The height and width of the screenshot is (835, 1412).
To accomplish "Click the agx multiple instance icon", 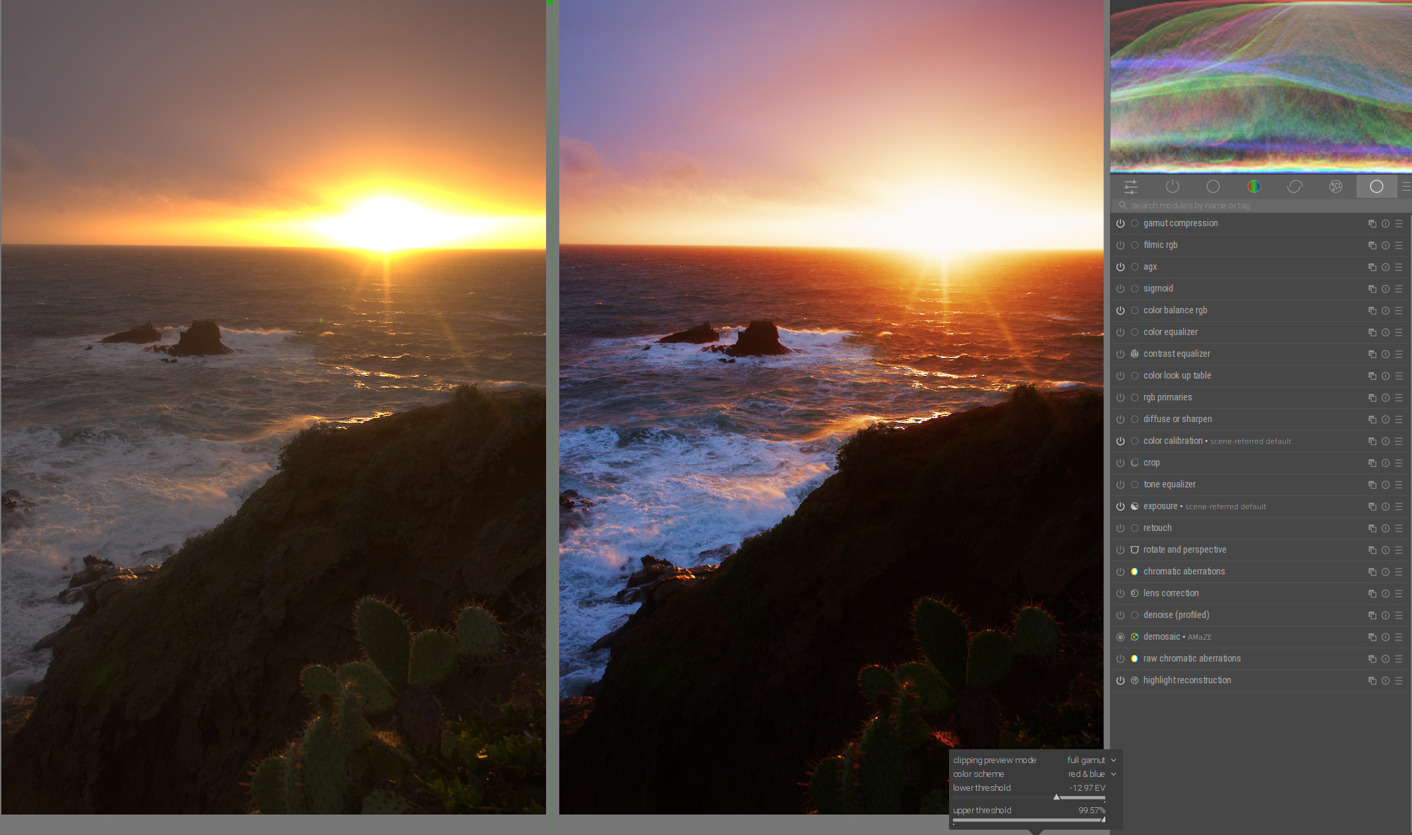I will click(1372, 267).
